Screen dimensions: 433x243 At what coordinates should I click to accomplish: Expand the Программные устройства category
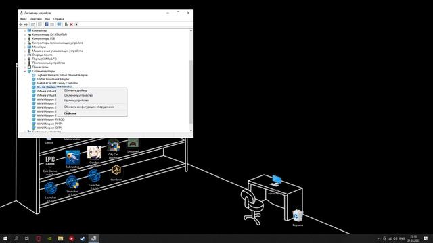pyautogui.click(x=25, y=63)
